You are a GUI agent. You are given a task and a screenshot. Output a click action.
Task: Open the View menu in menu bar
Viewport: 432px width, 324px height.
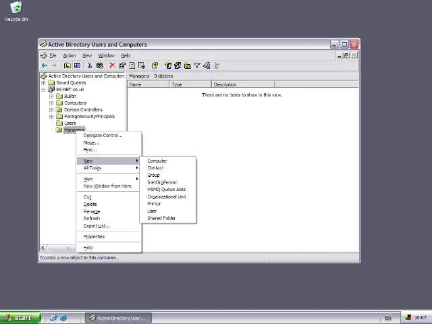[x=87, y=55]
